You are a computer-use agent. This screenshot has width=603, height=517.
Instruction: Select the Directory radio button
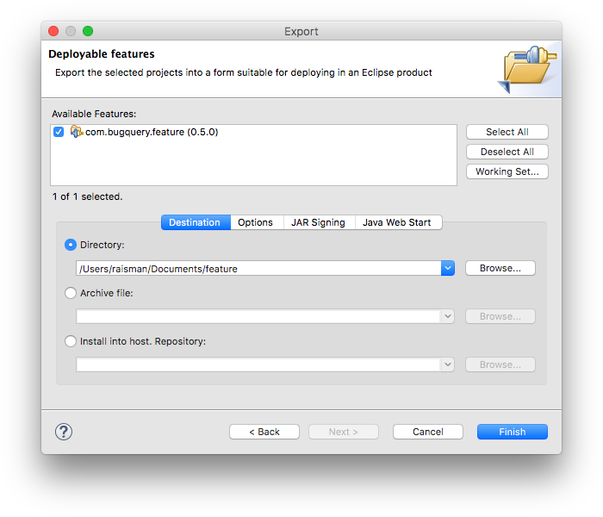pyautogui.click(x=71, y=245)
